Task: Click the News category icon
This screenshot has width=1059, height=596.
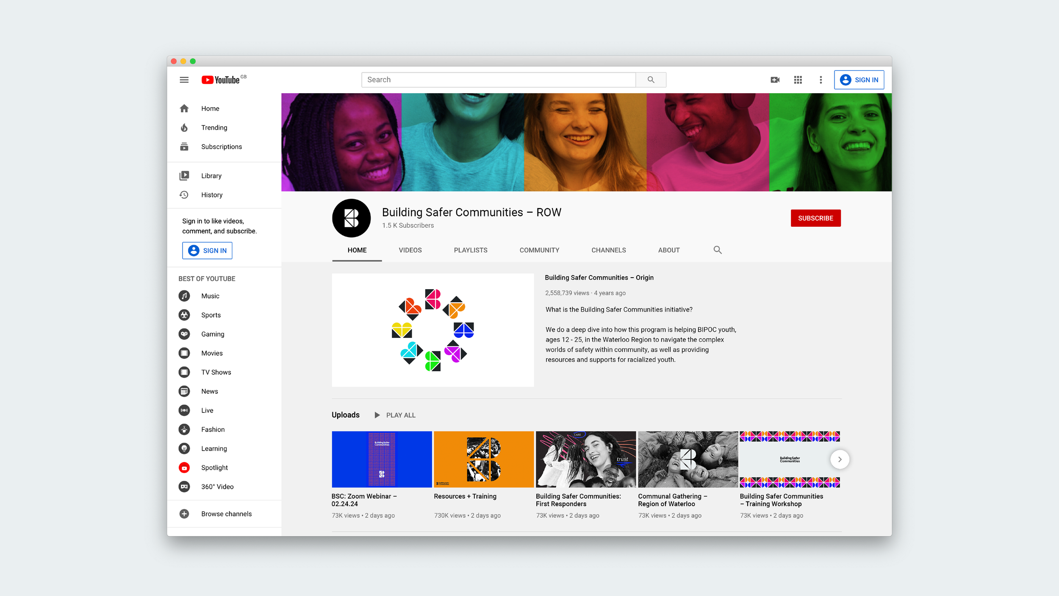Action: point(184,391)
